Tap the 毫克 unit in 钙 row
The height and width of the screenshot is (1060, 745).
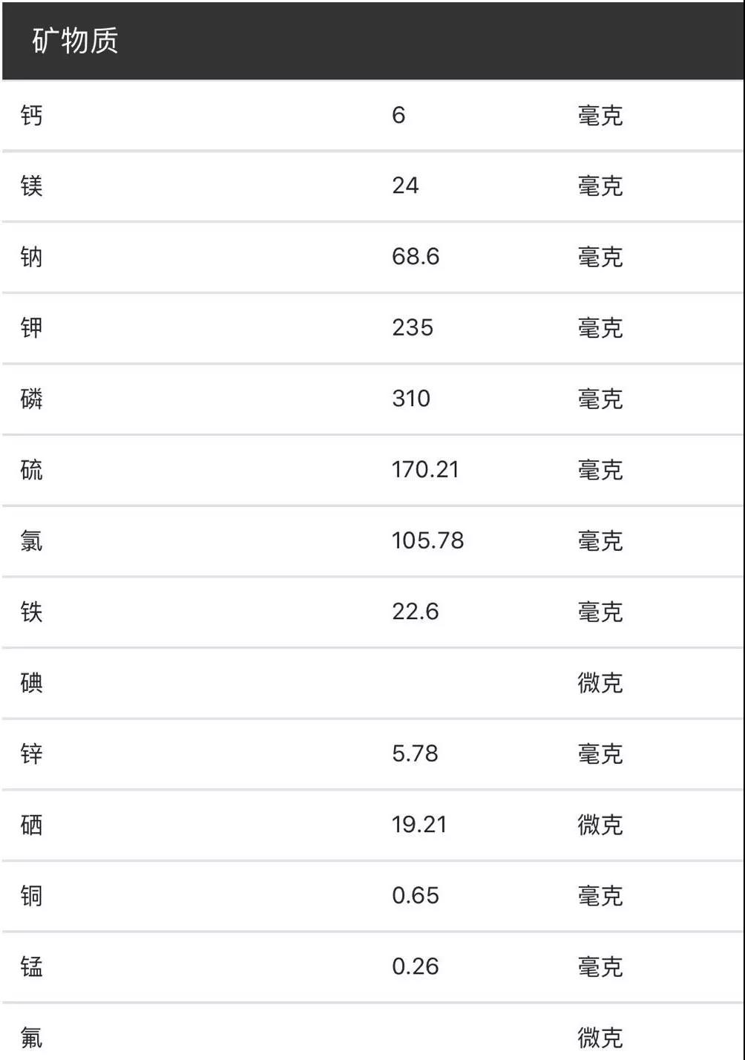[600, 116]
